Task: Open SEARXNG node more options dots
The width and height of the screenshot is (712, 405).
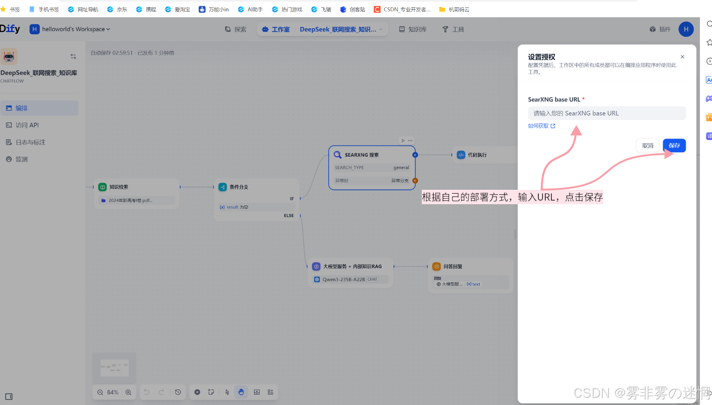Action: 410,141
